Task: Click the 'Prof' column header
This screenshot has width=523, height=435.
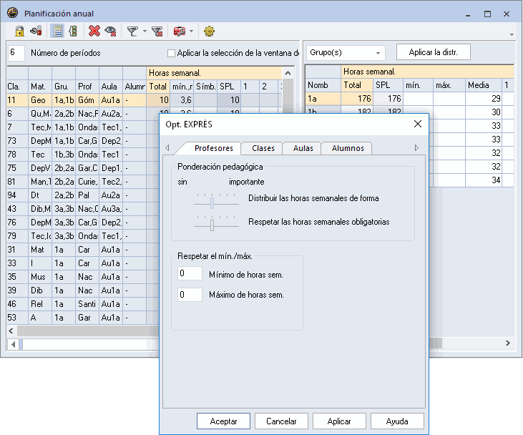Action: tap(87, 87)
